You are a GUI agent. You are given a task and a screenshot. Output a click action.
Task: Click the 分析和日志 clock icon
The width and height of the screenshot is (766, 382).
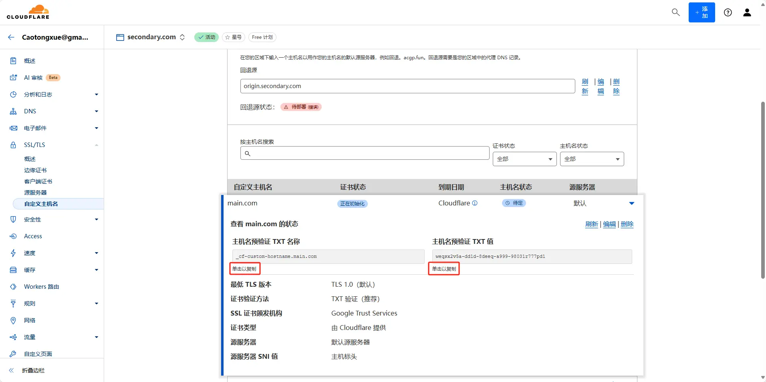pyautogui.click(x=13, y=94)
